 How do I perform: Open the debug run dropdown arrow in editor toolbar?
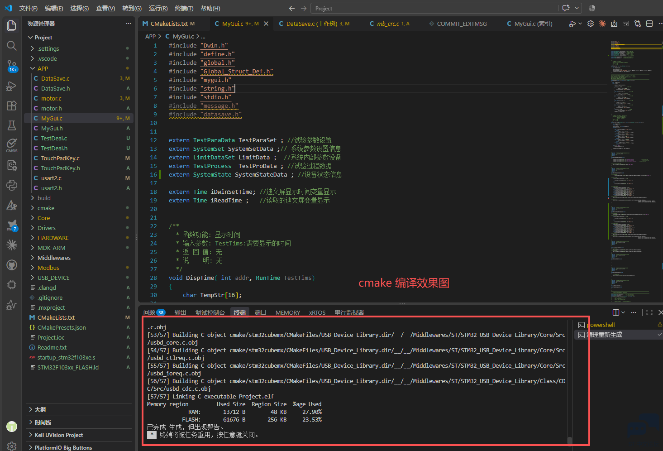580,24
